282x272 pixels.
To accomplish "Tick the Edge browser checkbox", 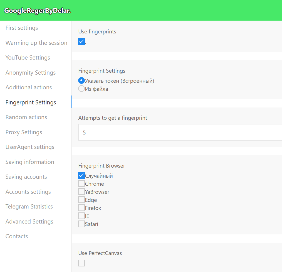I will tap(81, 200).
